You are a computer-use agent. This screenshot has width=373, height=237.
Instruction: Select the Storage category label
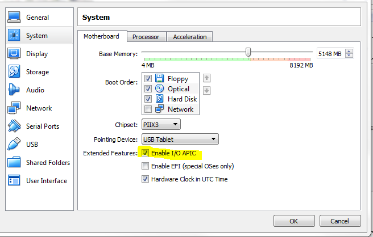pos(38,72)
